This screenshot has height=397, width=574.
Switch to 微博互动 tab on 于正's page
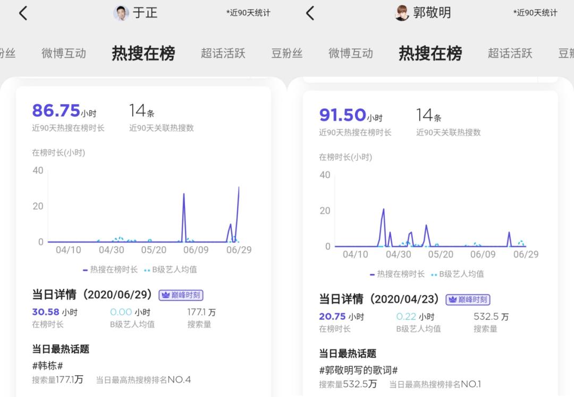click(64, 54)
